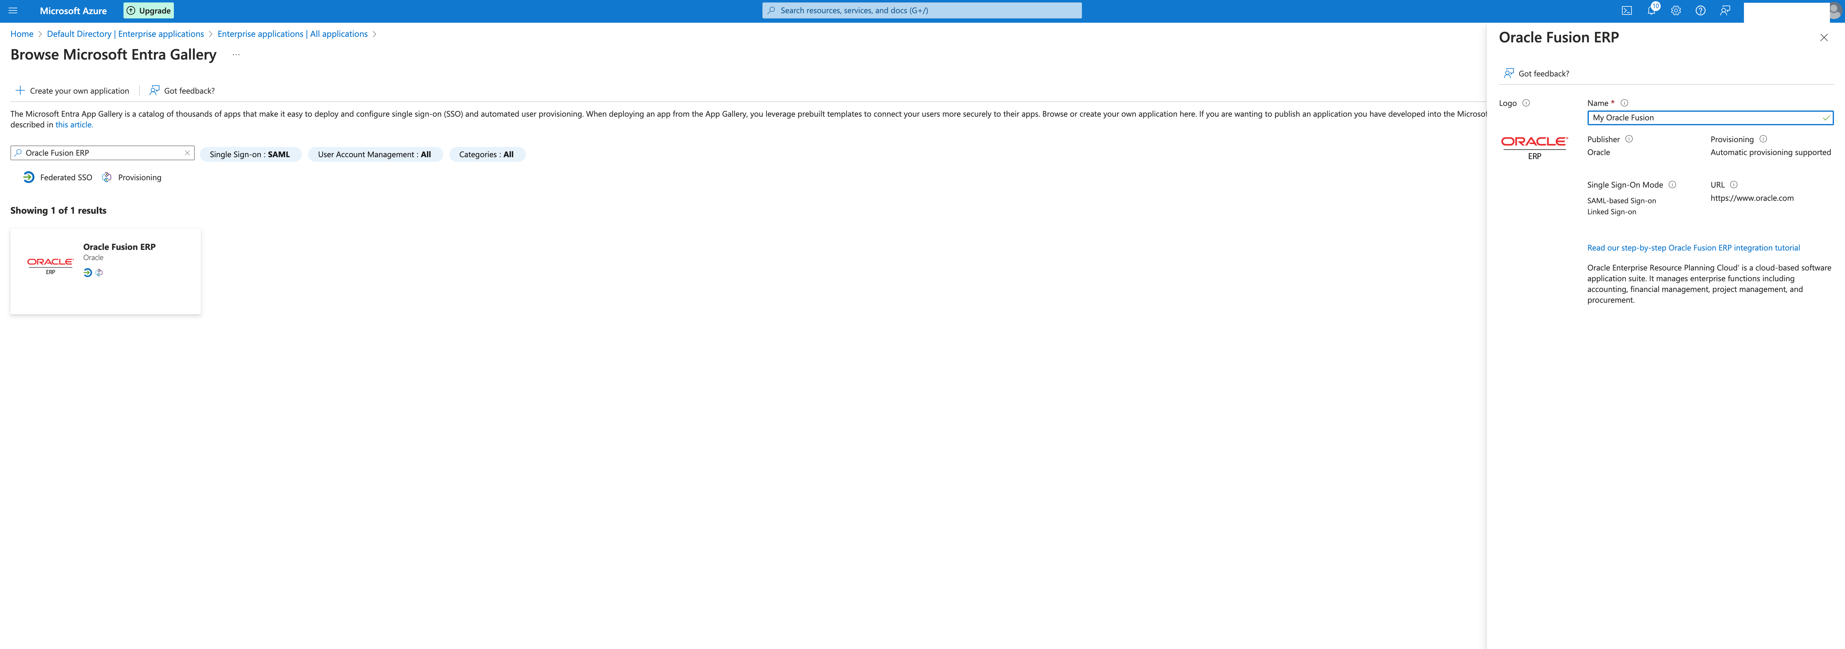Click the Provisioning info icon in panel
Image resolution: width=1845 pixels, height=649 pixels.
(x=1763, y=139)
